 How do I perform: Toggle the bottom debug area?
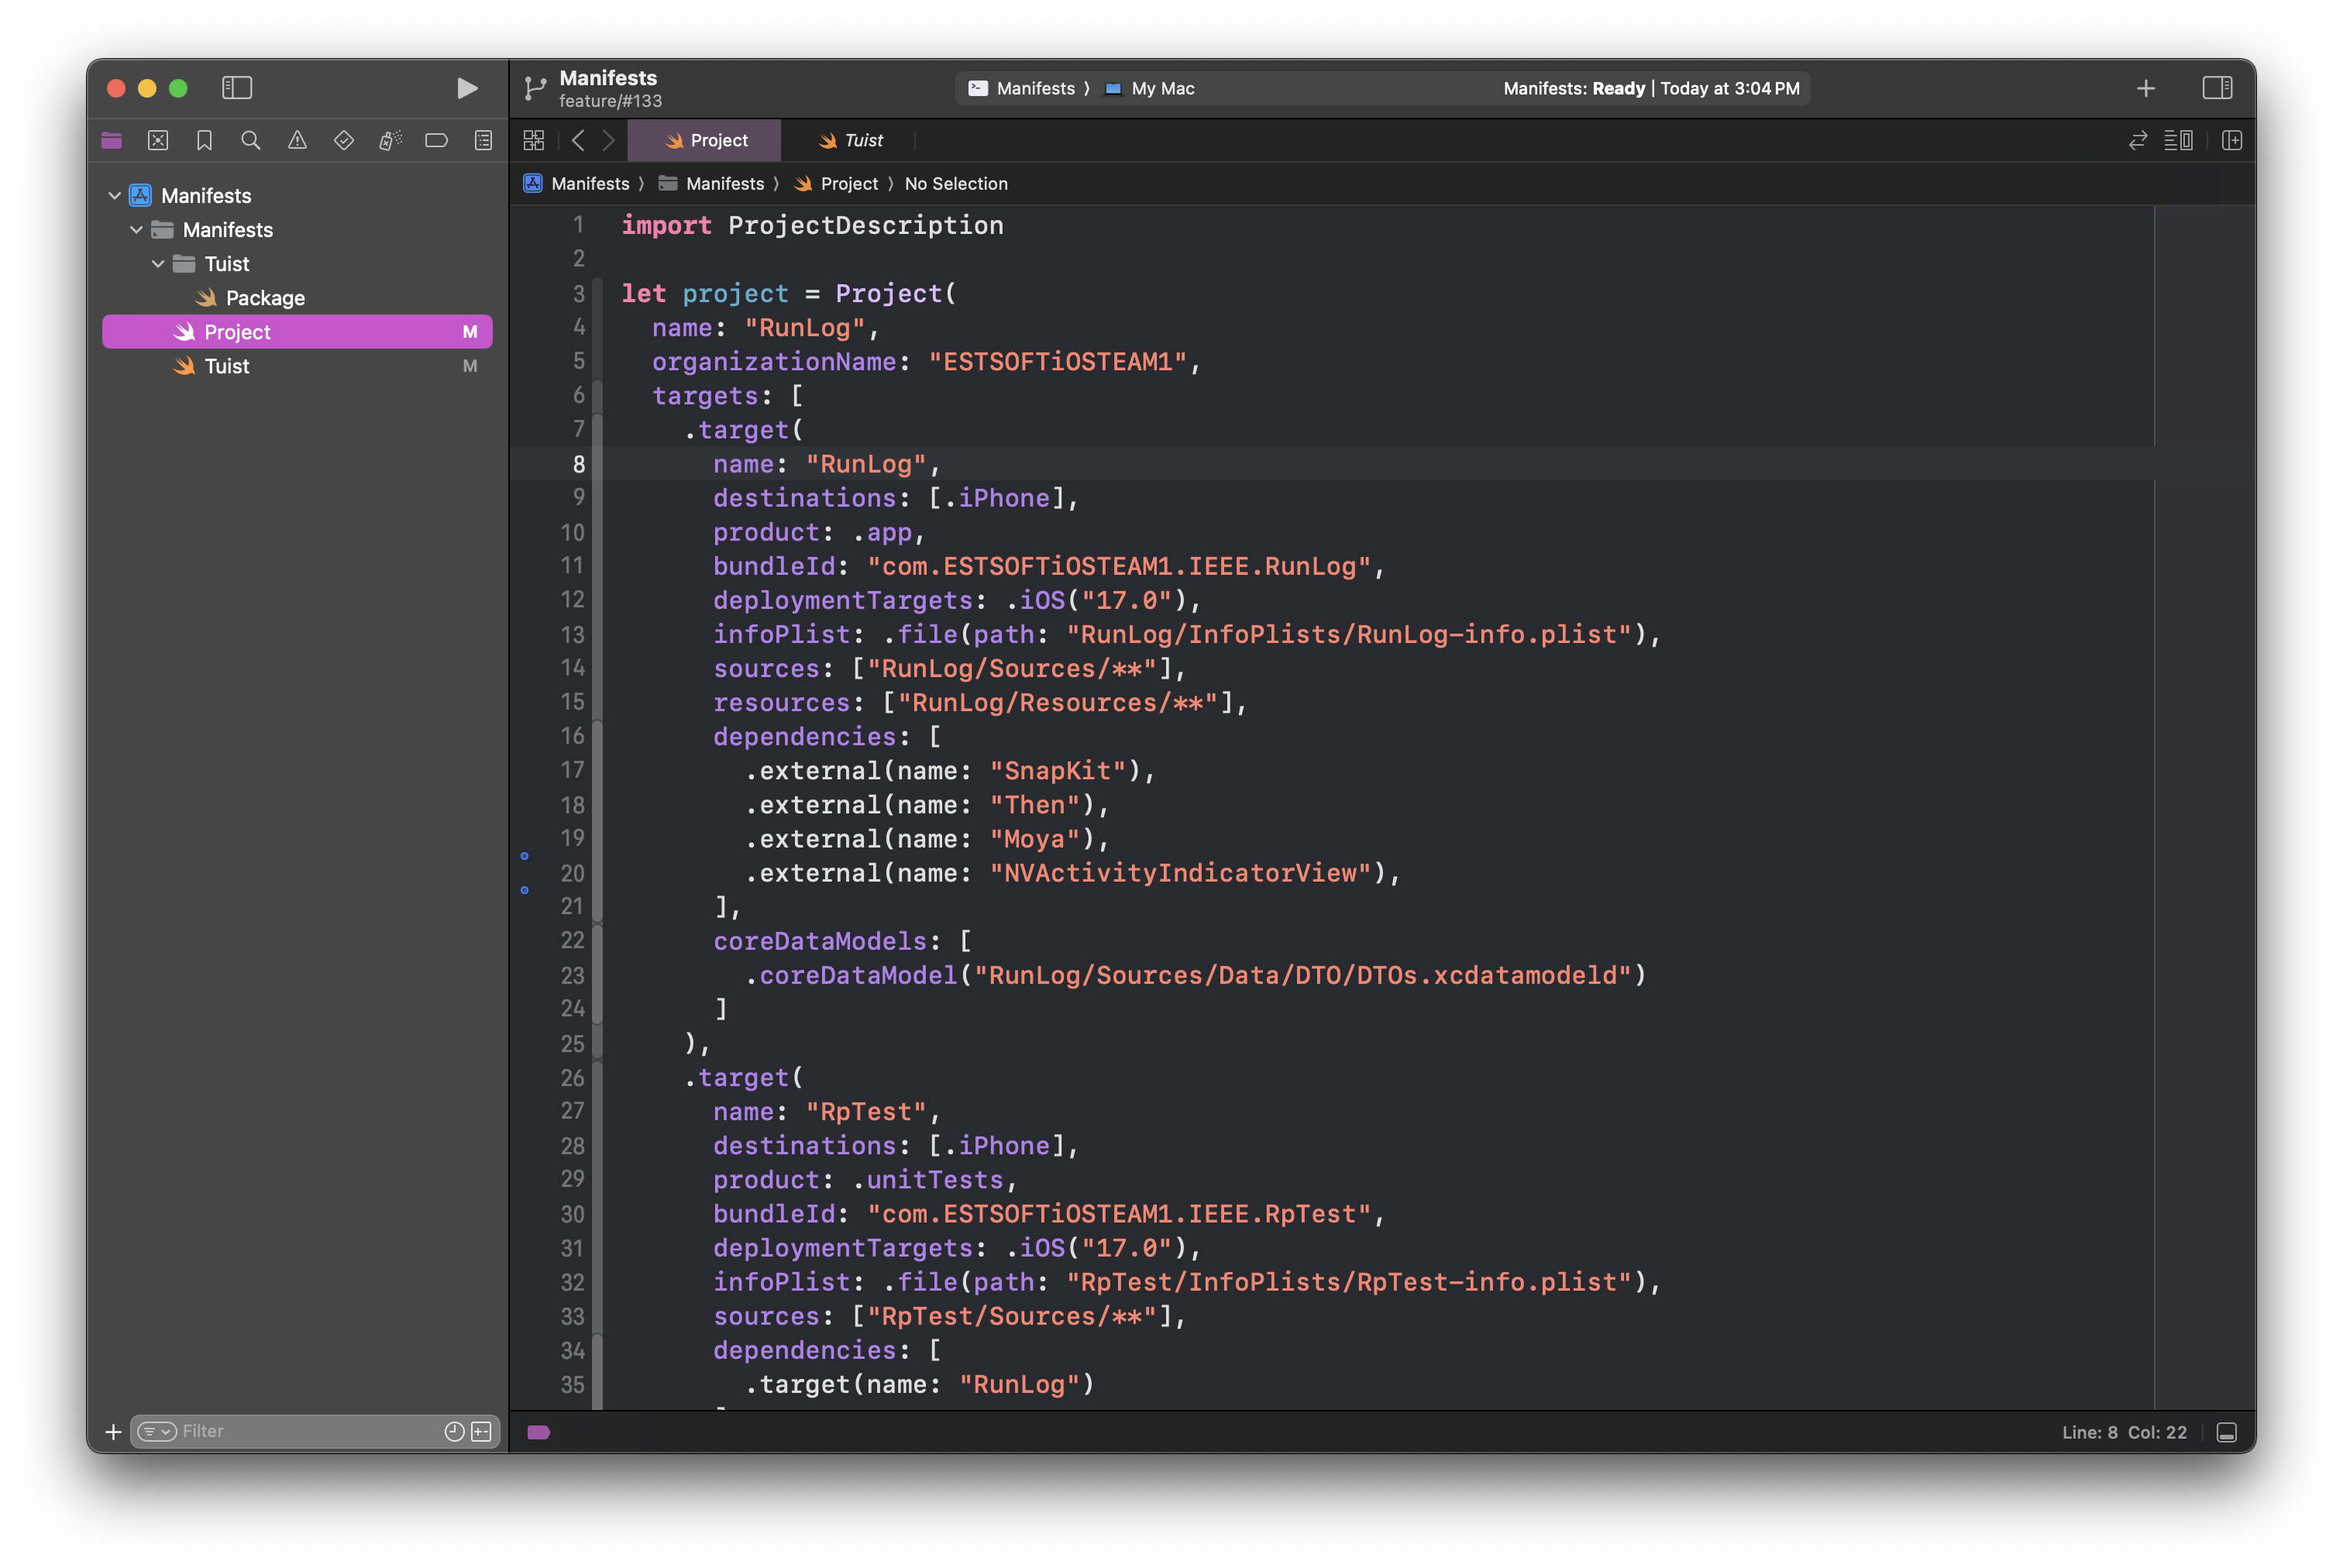[2226, 1432]
